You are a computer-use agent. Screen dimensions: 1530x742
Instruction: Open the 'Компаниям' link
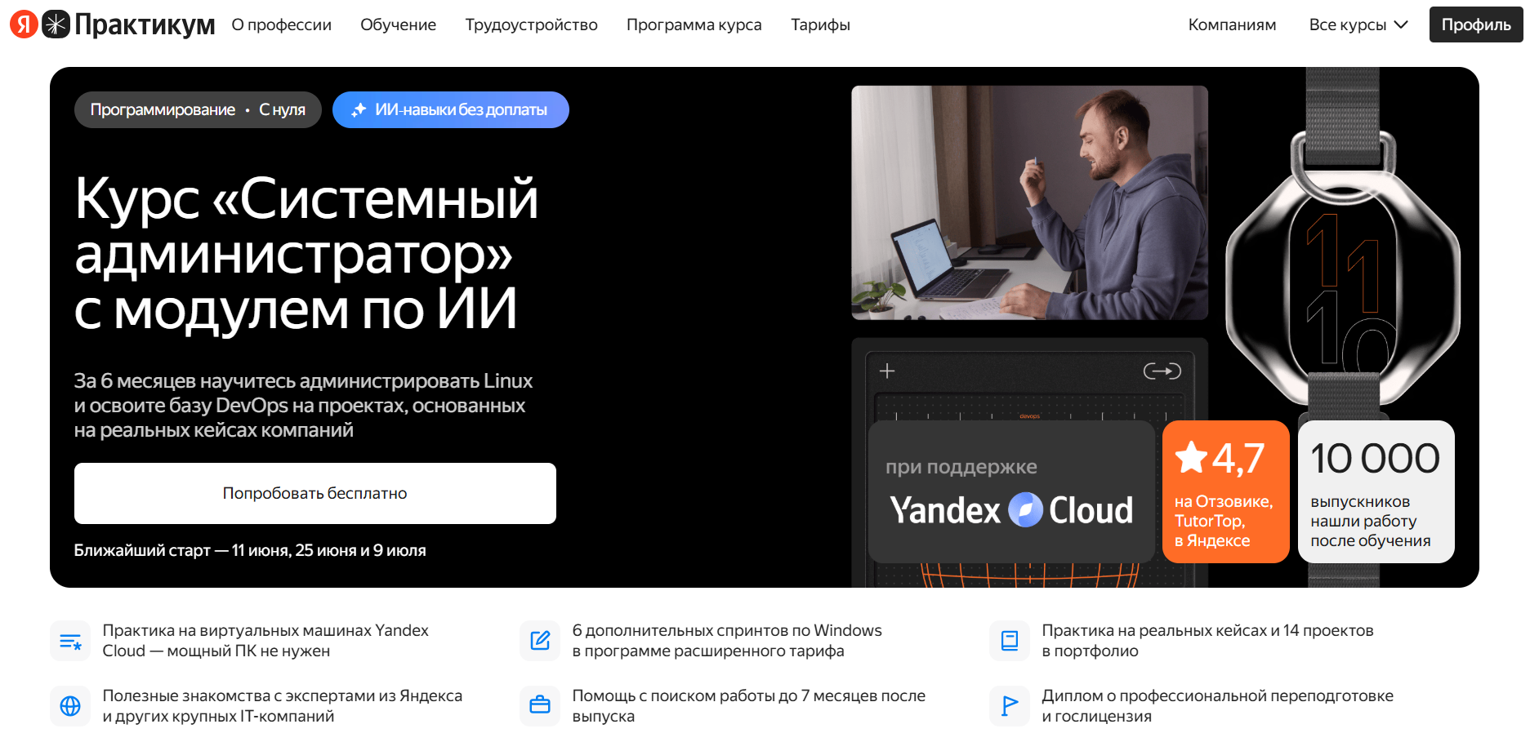click(x=1232, y=25)
